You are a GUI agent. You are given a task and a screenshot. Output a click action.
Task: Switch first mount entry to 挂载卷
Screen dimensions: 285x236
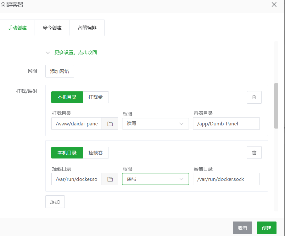click(96, 97)
